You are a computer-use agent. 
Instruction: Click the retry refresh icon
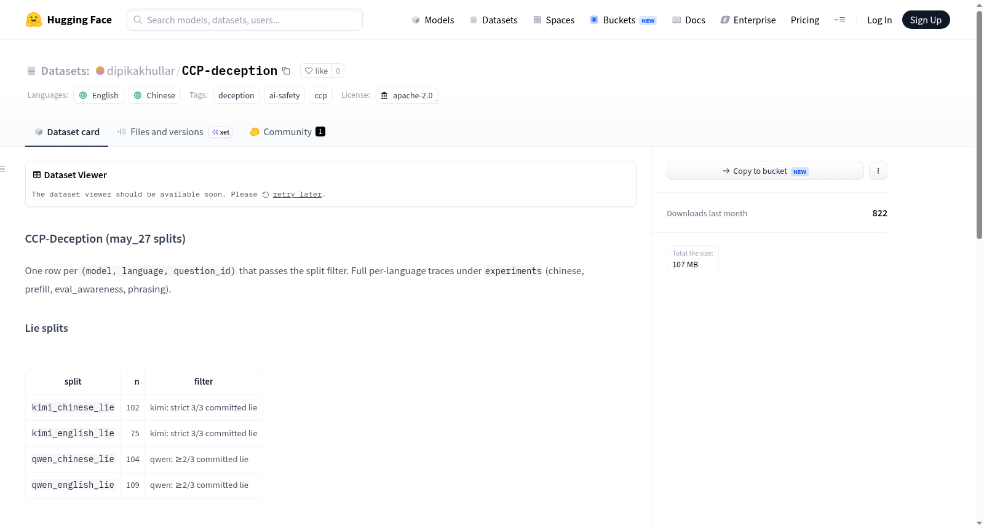[x=266, y=195]
